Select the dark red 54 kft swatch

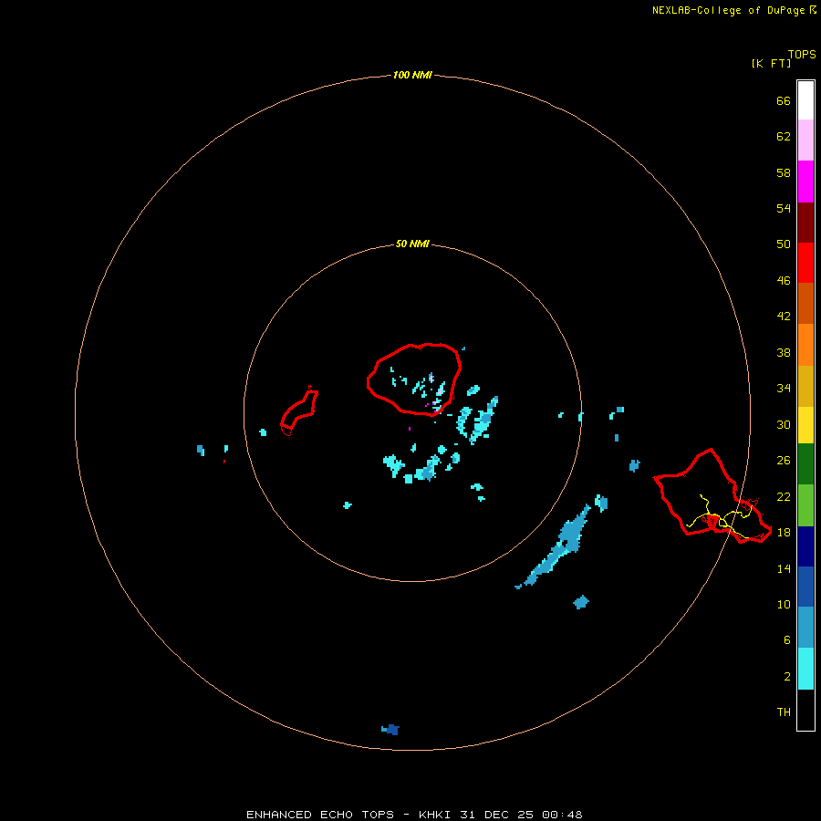pyautogui.click(x=805, y=222)
